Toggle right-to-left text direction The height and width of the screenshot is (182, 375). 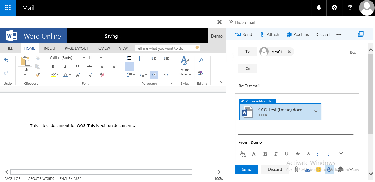pos(166,75)
